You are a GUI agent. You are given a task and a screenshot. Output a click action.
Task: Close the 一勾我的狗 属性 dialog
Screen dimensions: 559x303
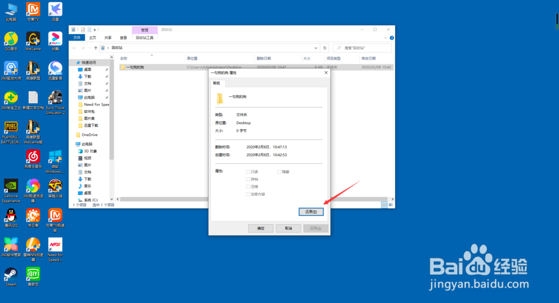(326, 73)
